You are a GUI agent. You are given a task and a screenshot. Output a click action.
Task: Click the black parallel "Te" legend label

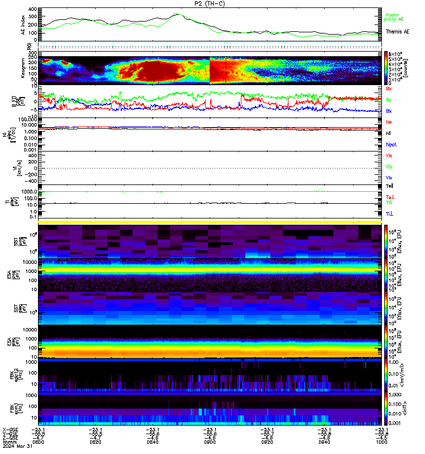(389, 186)
